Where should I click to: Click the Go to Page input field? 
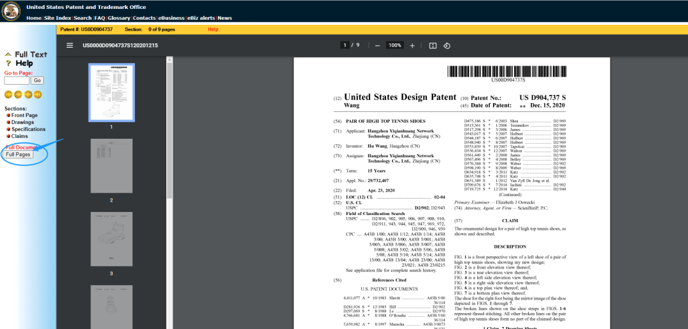[x=17, y=81]
